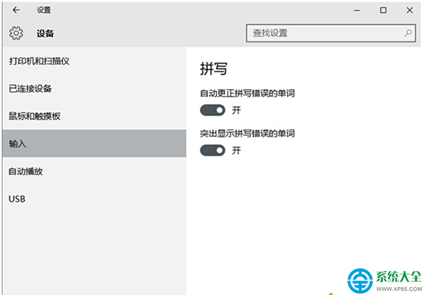Focus the 查找设置 search field
423x295 pixels.
[x=331, y=33]
